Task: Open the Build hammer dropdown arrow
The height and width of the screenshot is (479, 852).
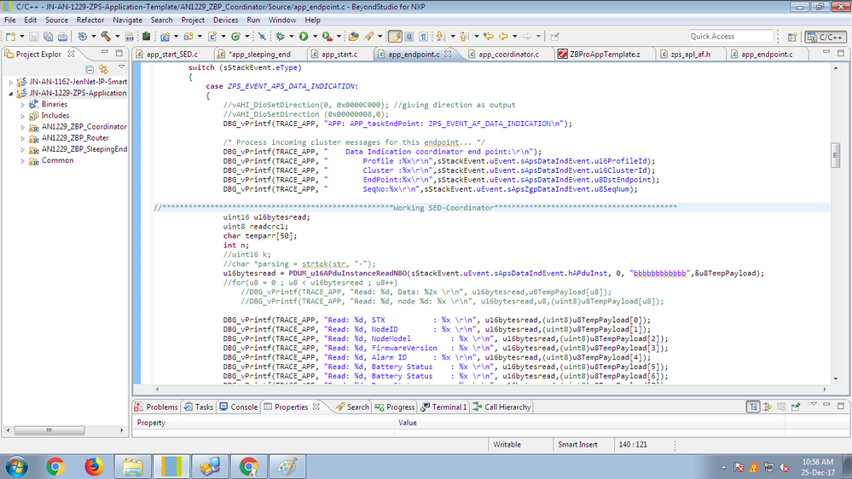Action: pos(117,37)
